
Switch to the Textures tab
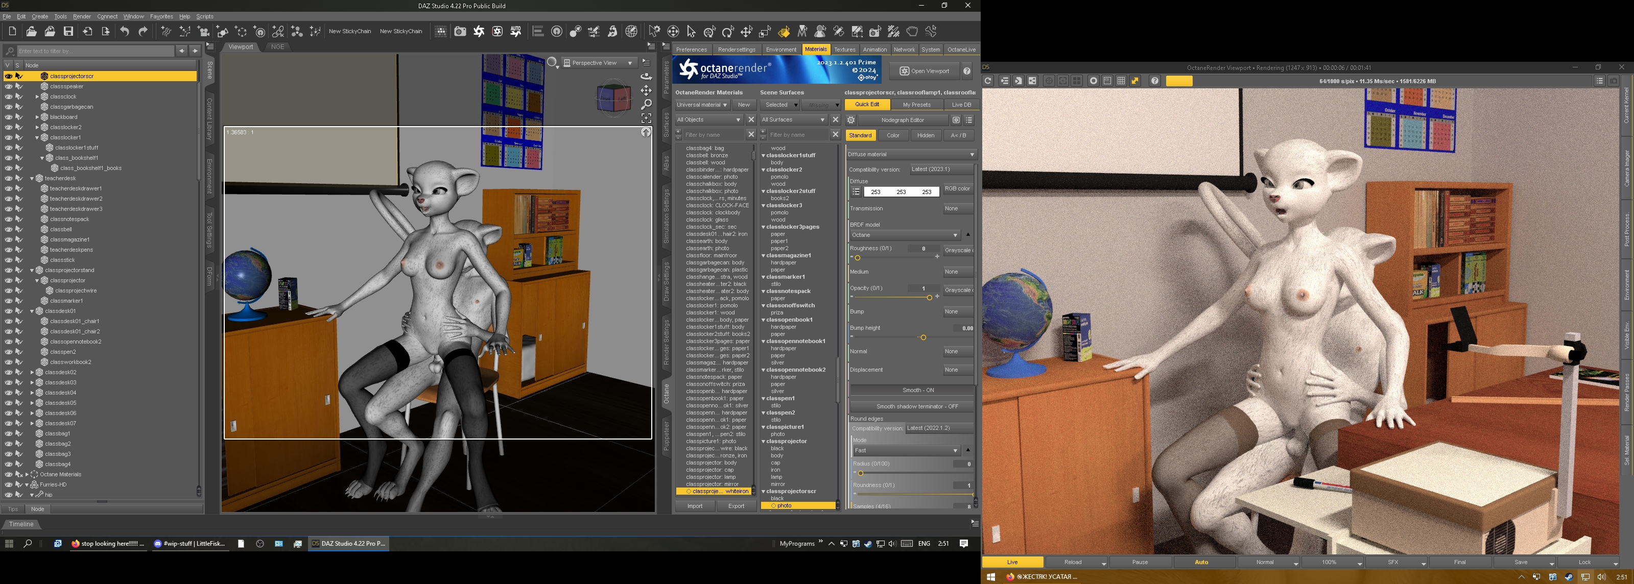point(844,50)
